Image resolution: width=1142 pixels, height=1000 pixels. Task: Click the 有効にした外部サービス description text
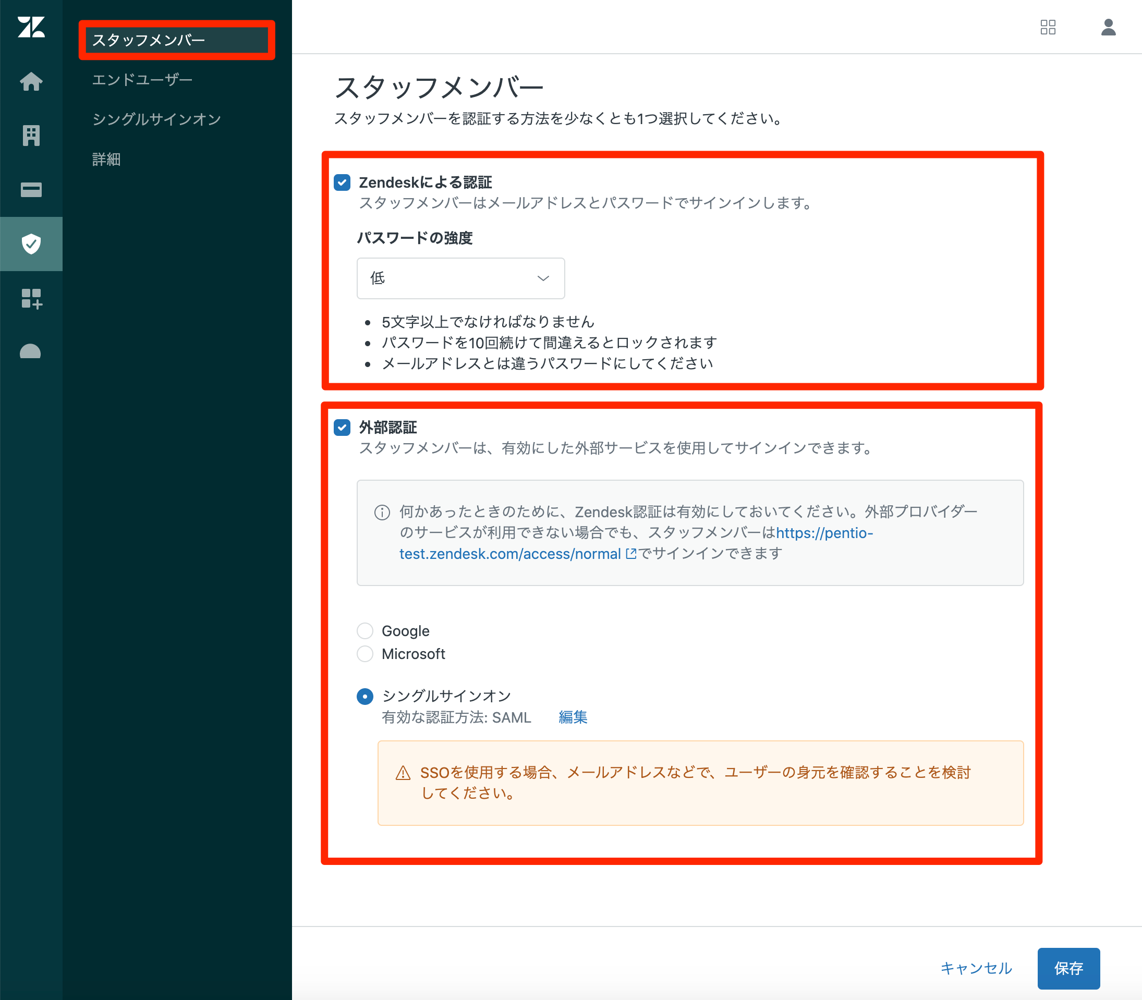click(616, 448)
